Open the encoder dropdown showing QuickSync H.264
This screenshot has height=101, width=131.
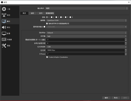tap(86, 20)
